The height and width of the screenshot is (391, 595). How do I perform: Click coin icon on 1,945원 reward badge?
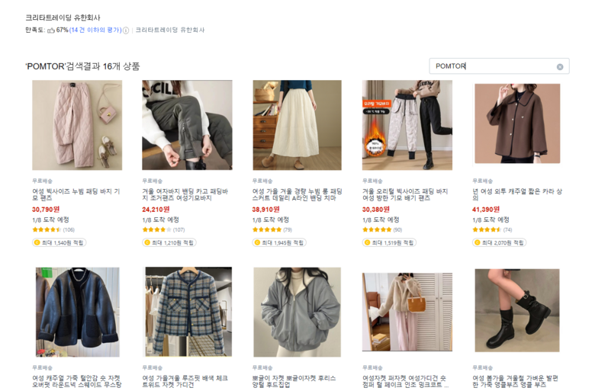pyautogui.click(x=257, y=242)
